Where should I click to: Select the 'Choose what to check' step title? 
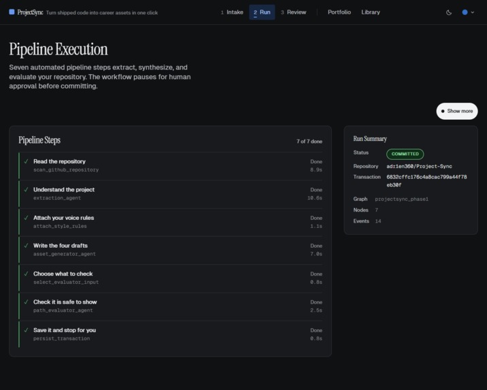(x=63, y=274)
